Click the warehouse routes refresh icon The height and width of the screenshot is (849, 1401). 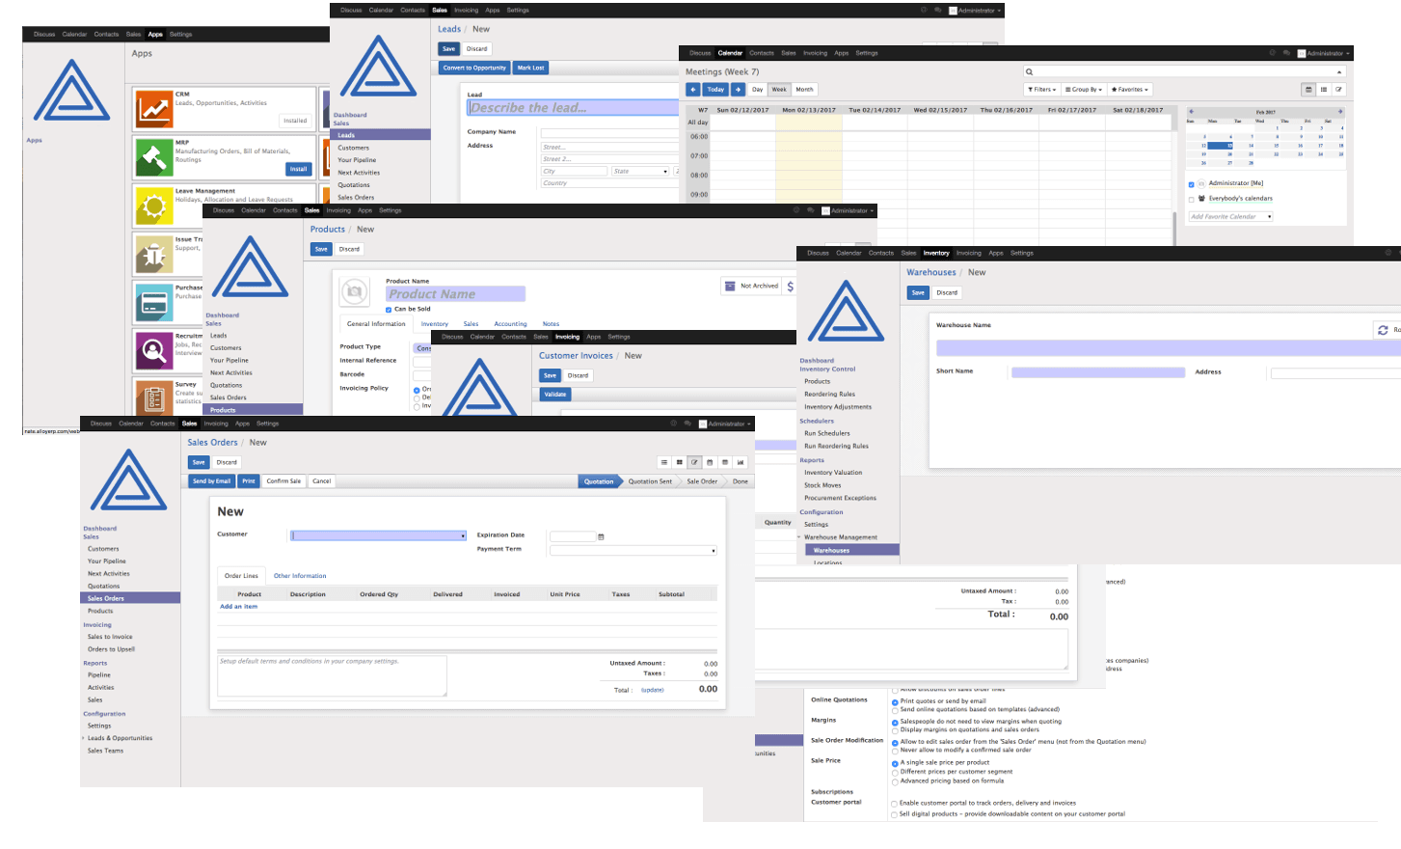coord(1383,330)
